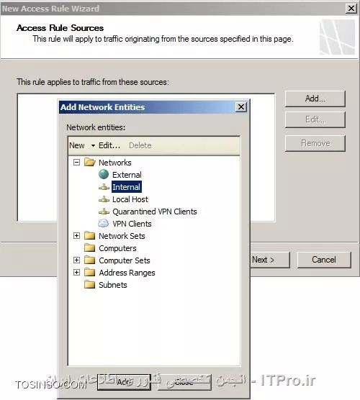Image resolution: width=360 pixels, height=400 pixels.
Task: Click Delete in the entities toolbar
Action: 140,145
